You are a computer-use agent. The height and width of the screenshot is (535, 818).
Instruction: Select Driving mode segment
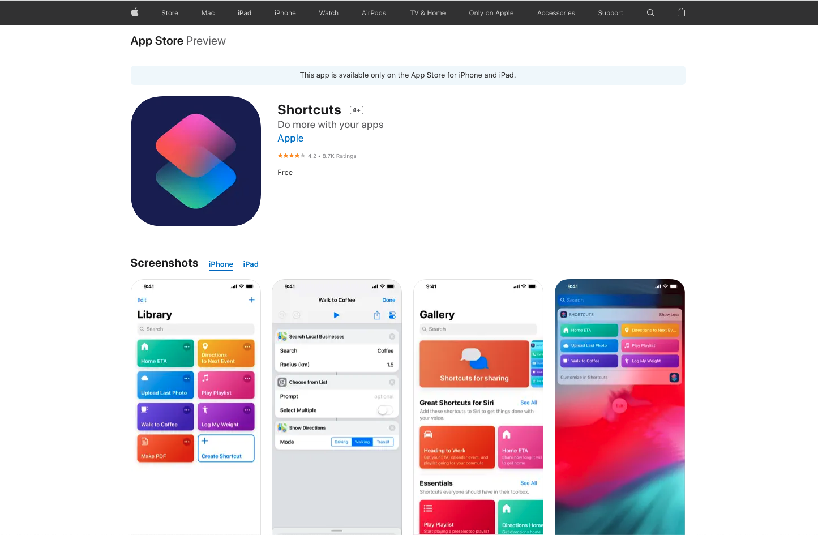(341, 442)
